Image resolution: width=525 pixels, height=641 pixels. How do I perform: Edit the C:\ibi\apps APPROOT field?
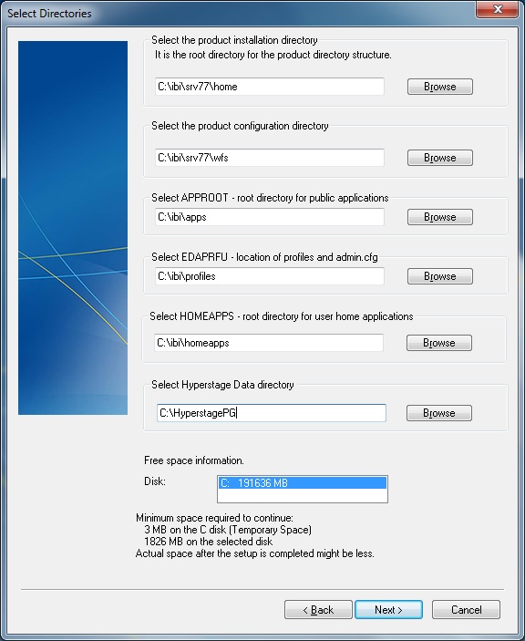270,217
